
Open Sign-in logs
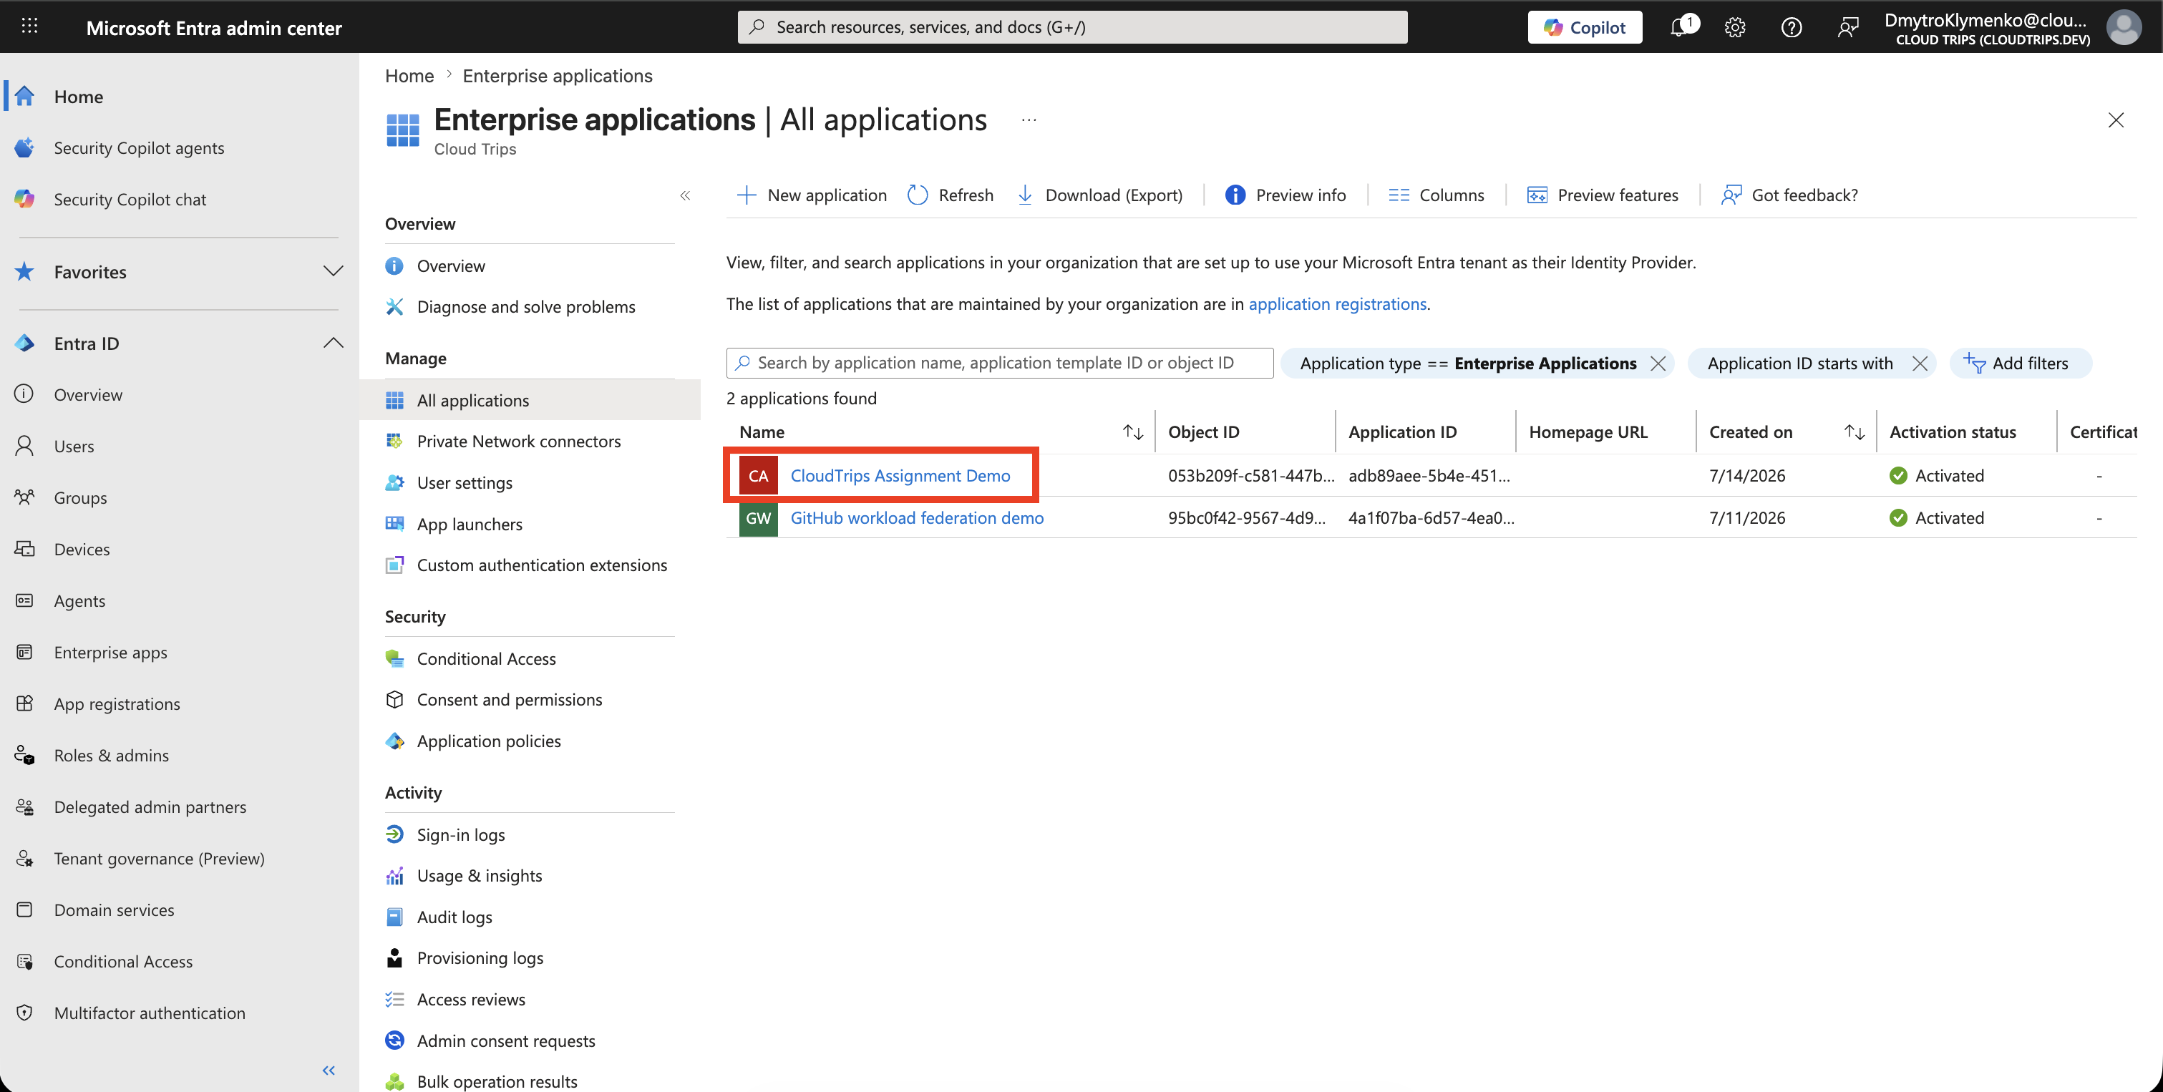tap(460, 834)
